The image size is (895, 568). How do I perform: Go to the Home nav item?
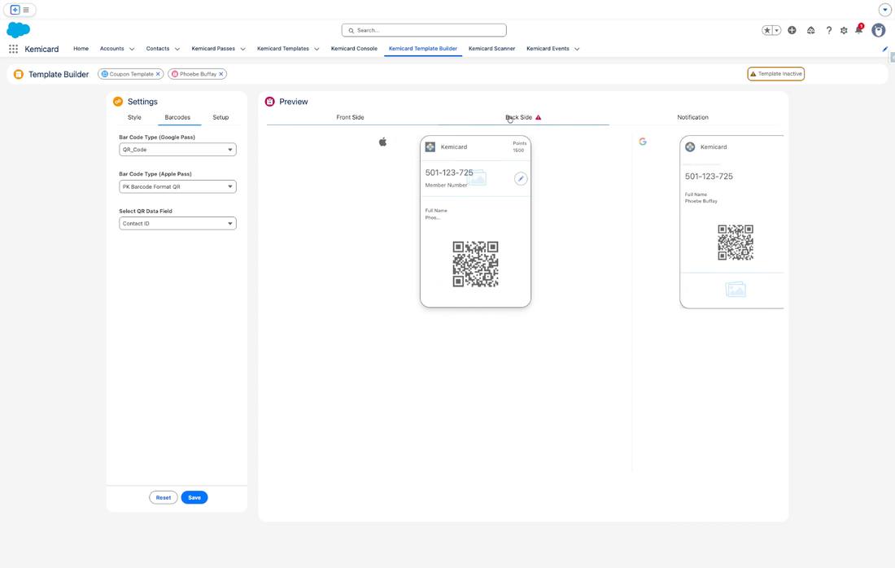pyautogui.click(x=81, y=49)
